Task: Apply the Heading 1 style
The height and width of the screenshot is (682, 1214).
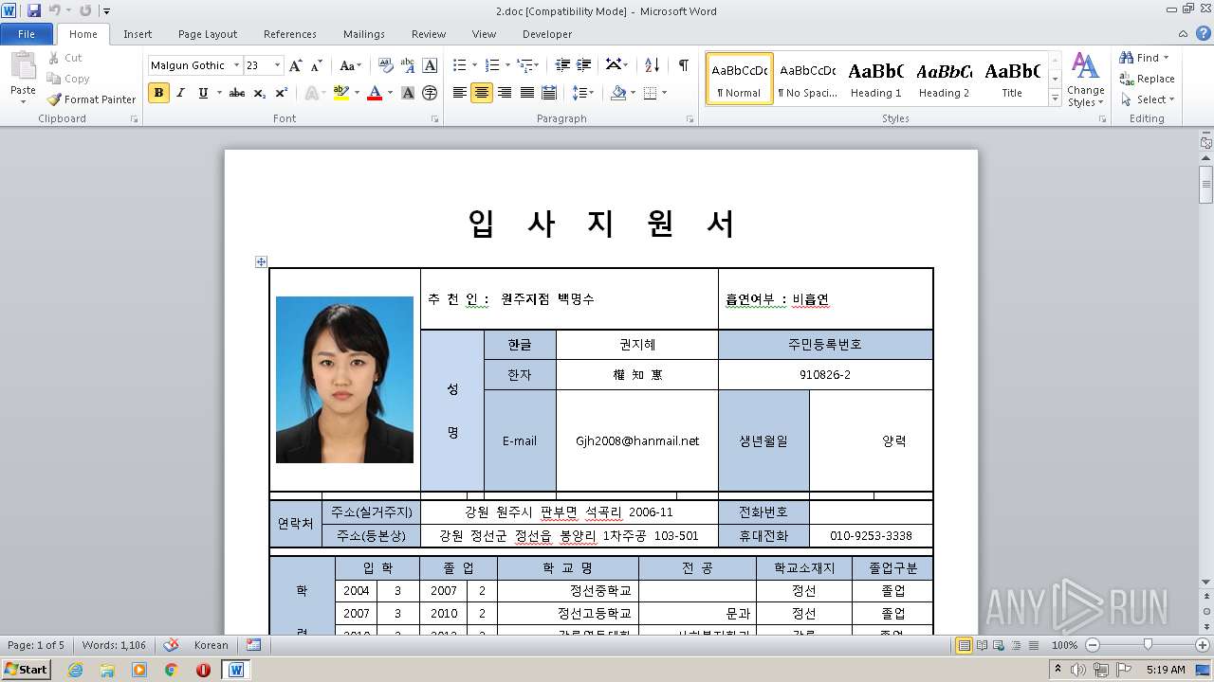Action: tap(876, 80)
